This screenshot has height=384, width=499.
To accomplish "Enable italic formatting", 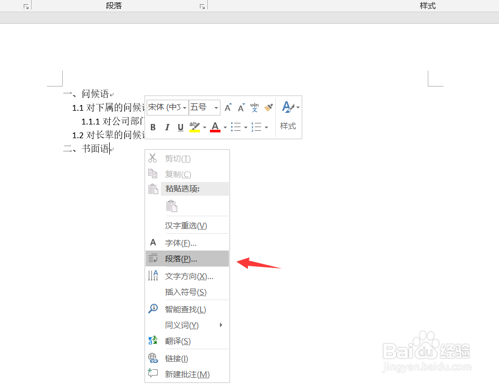I will pos(167,127).
